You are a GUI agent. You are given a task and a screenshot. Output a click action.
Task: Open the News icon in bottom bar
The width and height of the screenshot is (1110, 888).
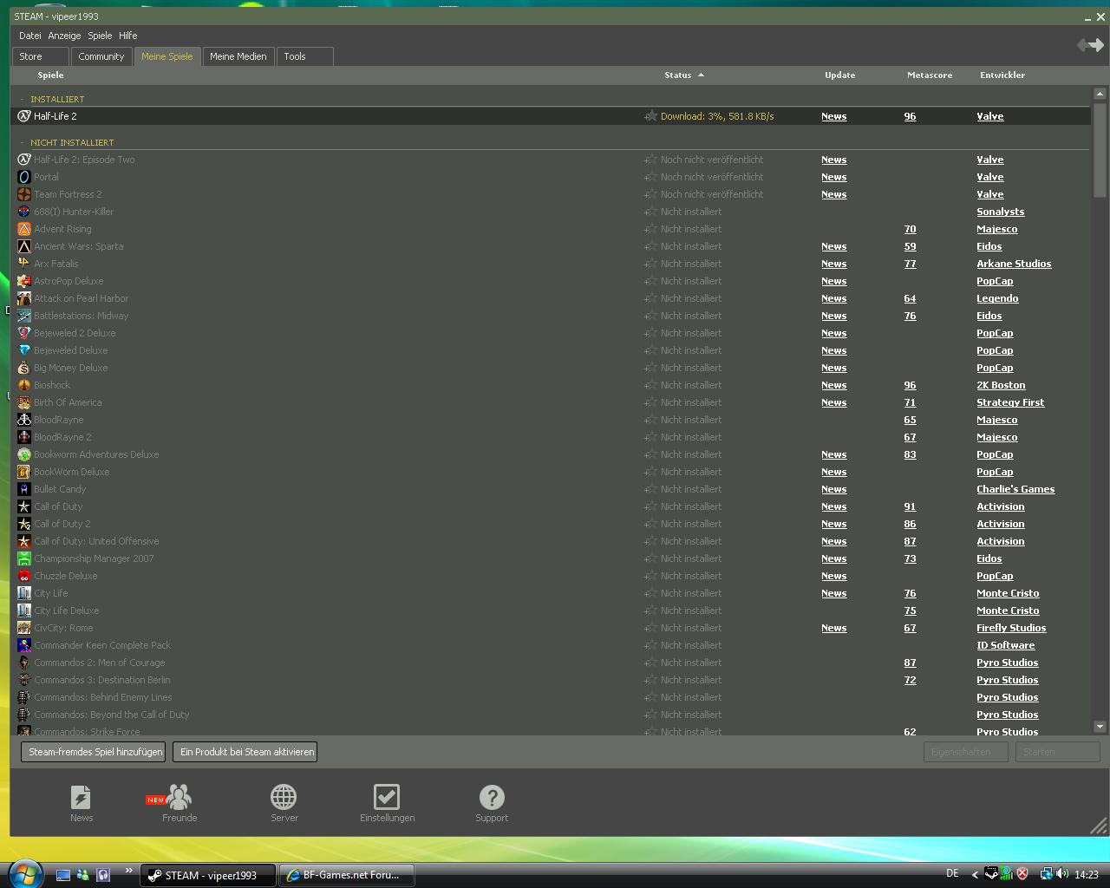click(81, 797)
